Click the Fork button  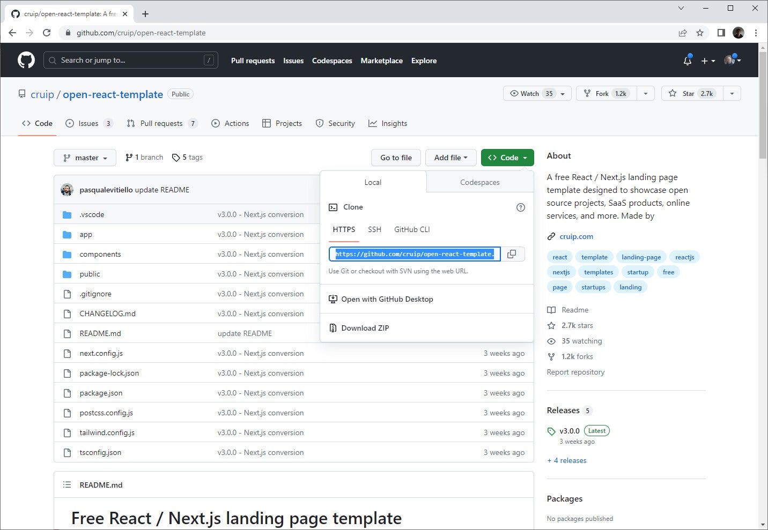(606, 93)
